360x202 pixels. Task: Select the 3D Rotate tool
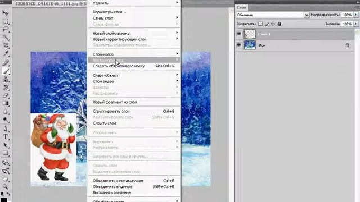pyautogui.click(x=5, y=163)
